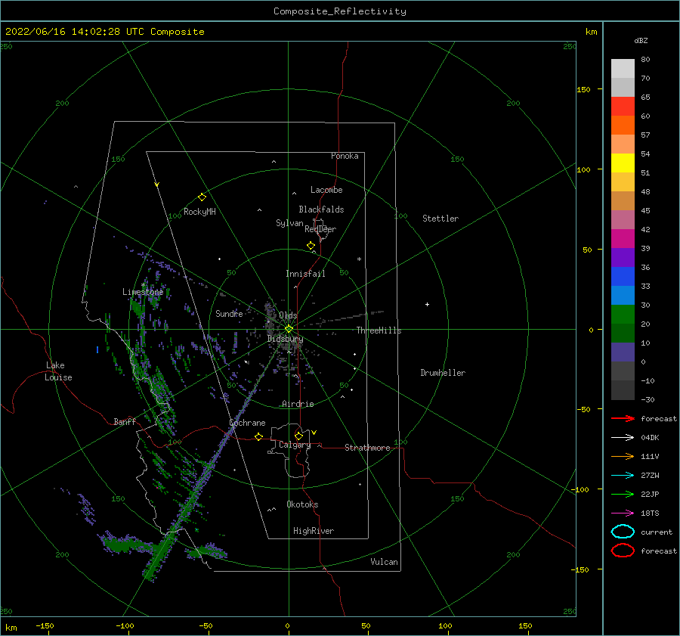Click the bright green 20-30 dBZ swatch
Image resolution: width=680 pixels, height=636 pixels.
click(623, 315)
